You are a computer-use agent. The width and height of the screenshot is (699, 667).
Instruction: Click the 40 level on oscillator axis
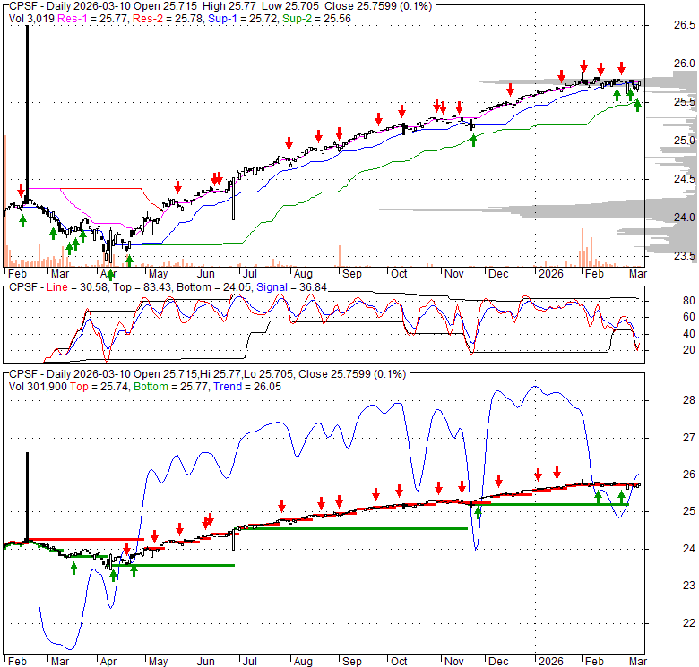coord(689,334)
